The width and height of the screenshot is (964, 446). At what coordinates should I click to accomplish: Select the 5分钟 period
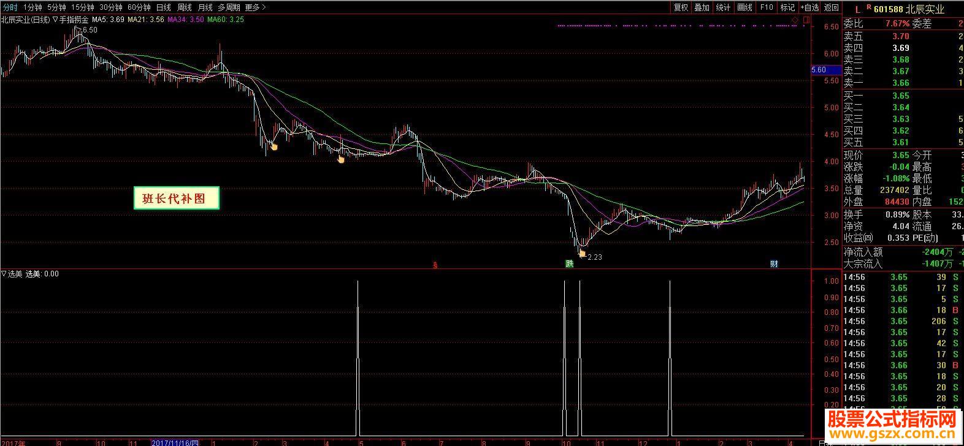pos(56,7)
